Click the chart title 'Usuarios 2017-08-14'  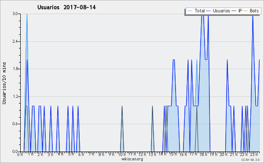[x=66, y=7]
